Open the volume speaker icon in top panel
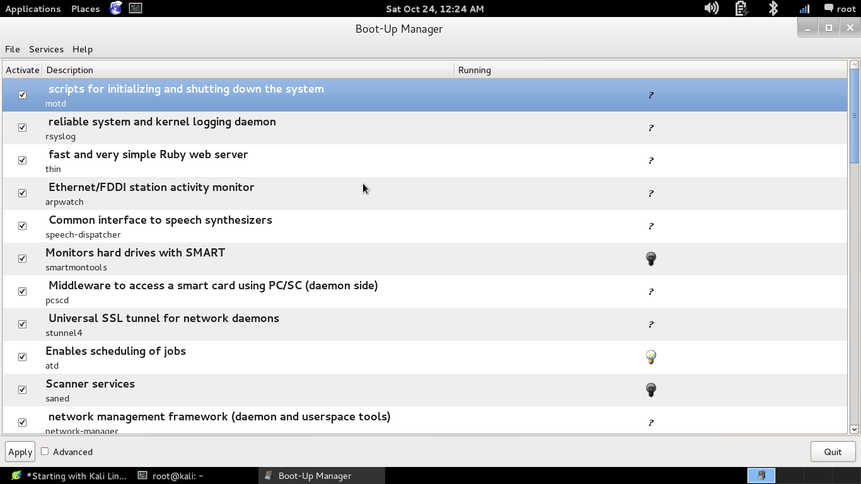This screenshot has width=861, height=484. point(711,8)
